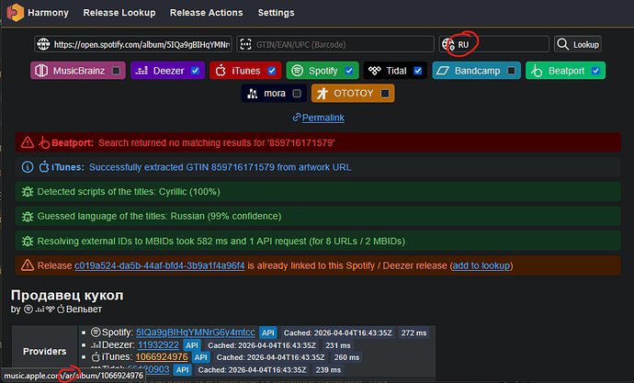Screen dimensions: 634x383
Task: Click the info circle icon in iTunes message
Action: pyautogui.click(x=28, y=167)
